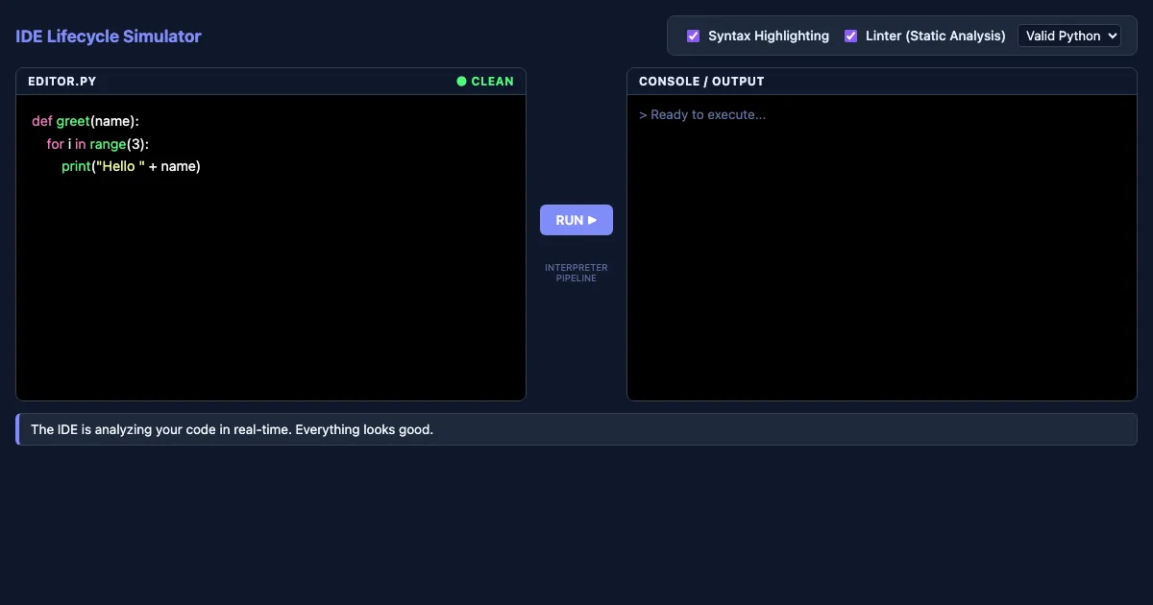Toggle the Syntax Highlighting checkbox
This screenshot has width=1153, height=605.
click(x=693, y=36)
